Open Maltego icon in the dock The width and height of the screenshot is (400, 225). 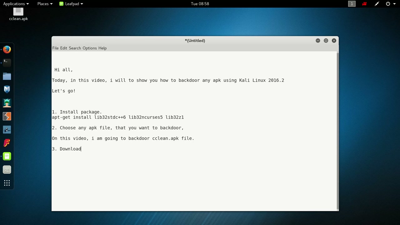pos(7,130)
